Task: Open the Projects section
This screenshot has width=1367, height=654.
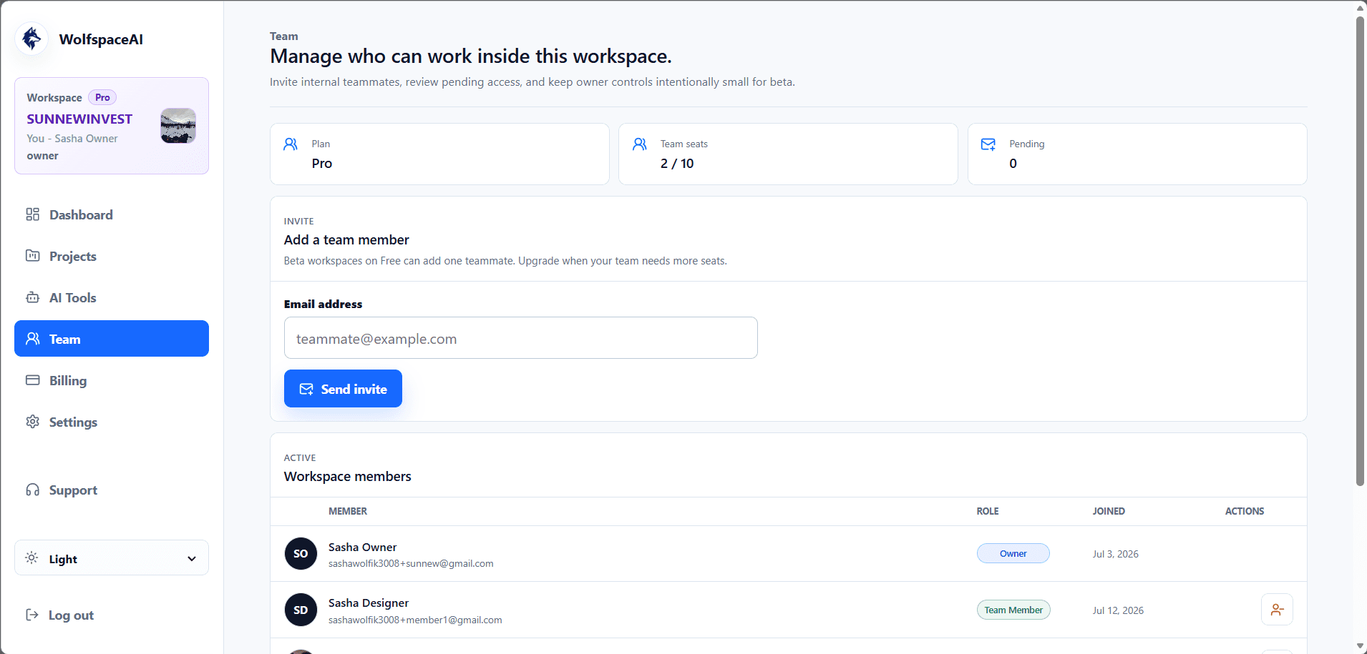Action: pos(112,257)
